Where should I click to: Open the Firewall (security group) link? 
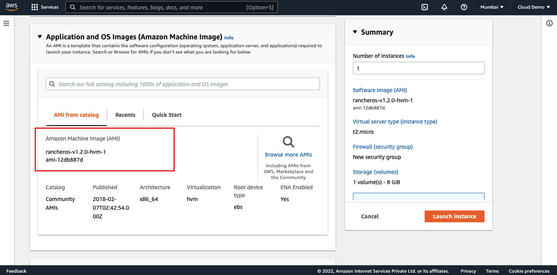pyautogui.click(x=383, y=147)
